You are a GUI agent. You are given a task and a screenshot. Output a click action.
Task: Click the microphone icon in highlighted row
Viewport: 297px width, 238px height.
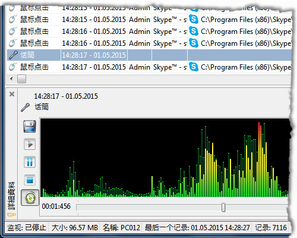tap(13, 55)
